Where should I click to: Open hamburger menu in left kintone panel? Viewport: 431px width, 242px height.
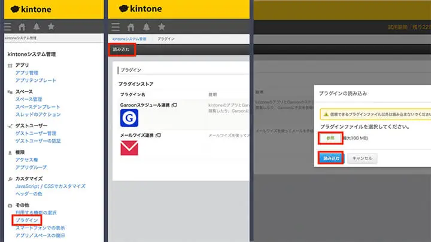click(x=7, y=27)
